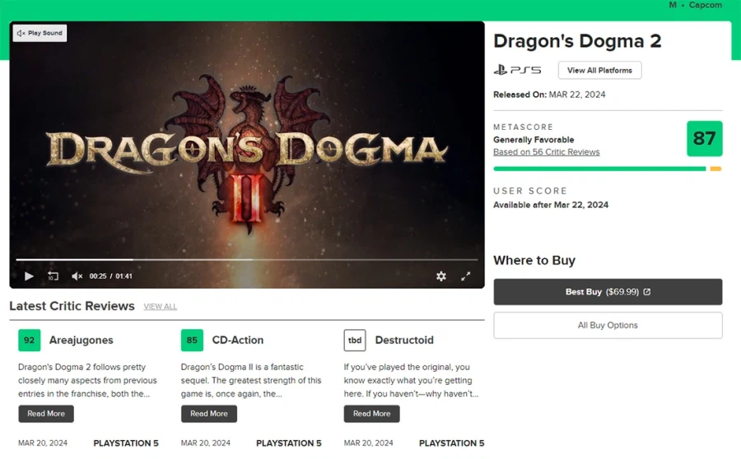
Task: Seek on the video progress bar
Action: [247, 260]
